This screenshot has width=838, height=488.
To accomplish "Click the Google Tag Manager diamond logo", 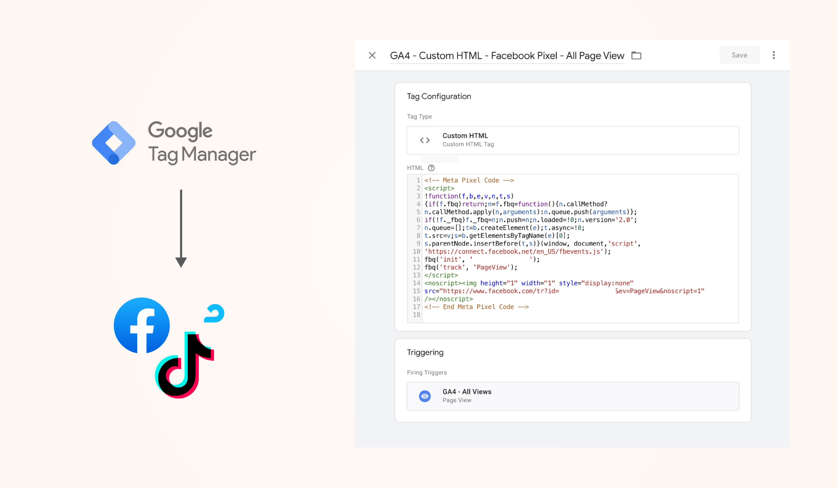I will click(114, 142).
